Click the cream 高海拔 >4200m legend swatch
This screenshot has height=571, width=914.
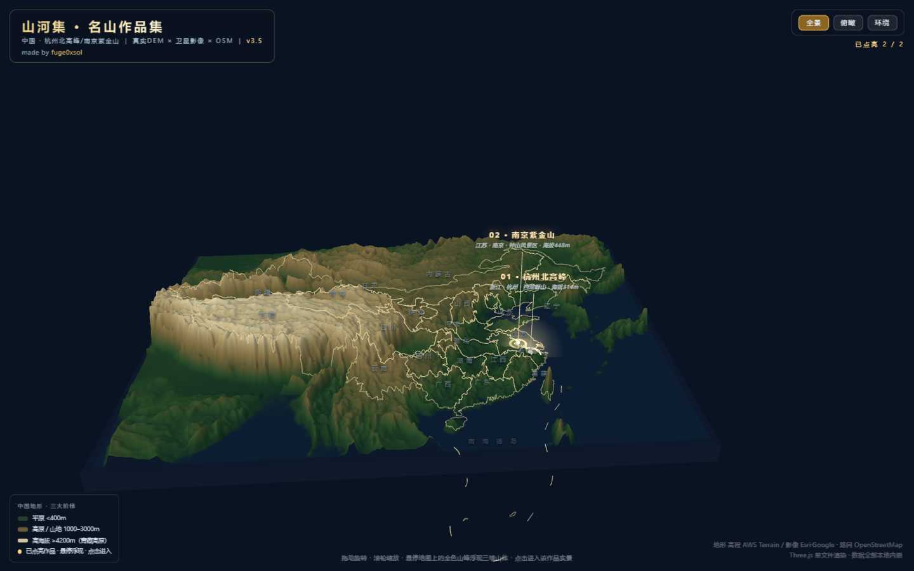pos(23,541)
